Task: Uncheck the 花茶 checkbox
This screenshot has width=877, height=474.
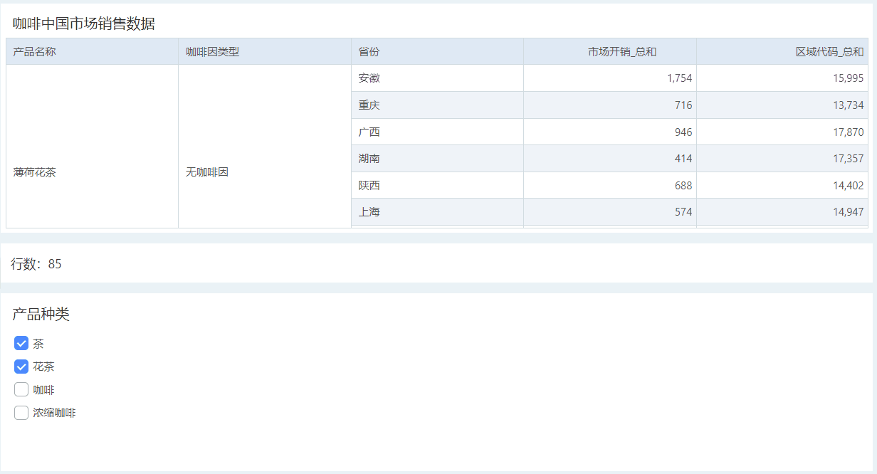Action: point(21,367)
